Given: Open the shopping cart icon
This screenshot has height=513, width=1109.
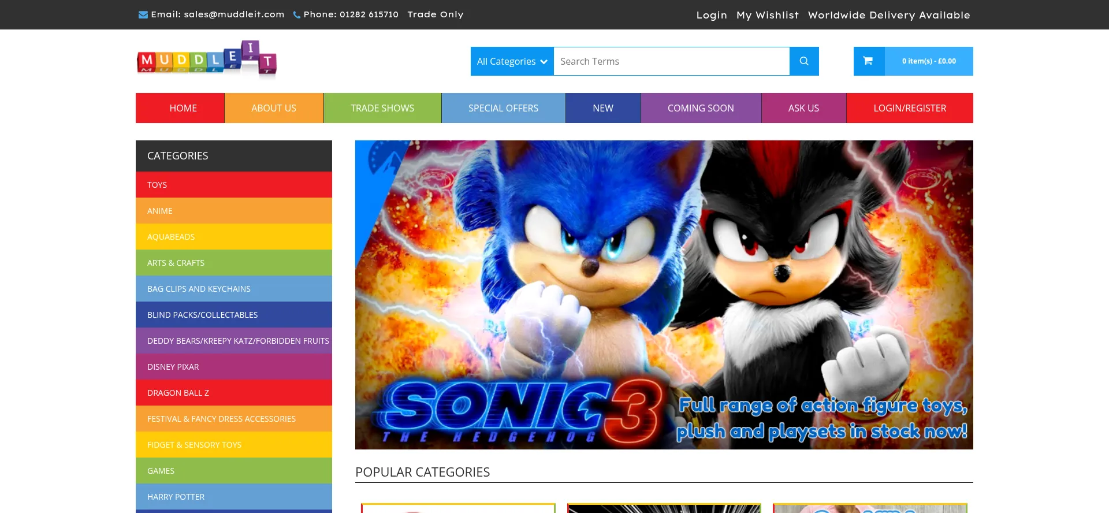Looking at the screenshot, I should click(x=868, y=61).
